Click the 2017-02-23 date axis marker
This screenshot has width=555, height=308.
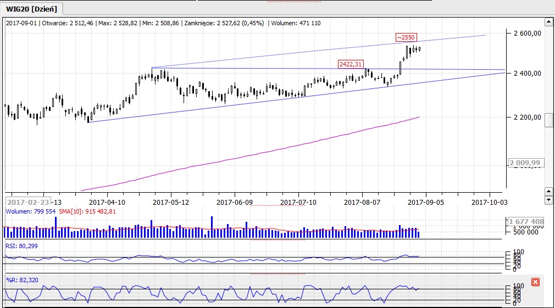click(x=29, y=201)
